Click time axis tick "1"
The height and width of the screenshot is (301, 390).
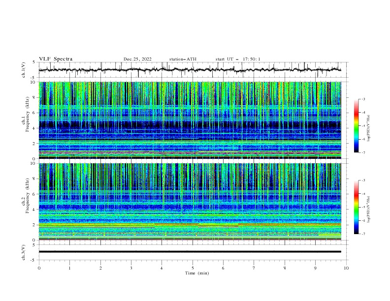[69, 268]
